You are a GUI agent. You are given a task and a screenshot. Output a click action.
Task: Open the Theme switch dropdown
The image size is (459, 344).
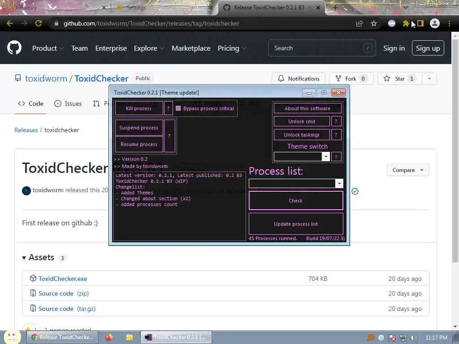click(x=326, y=156)
